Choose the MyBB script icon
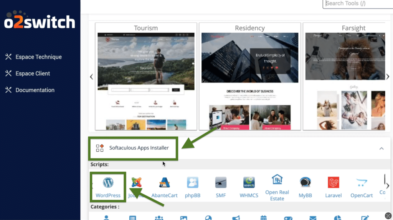 click(x=305, y=183)
